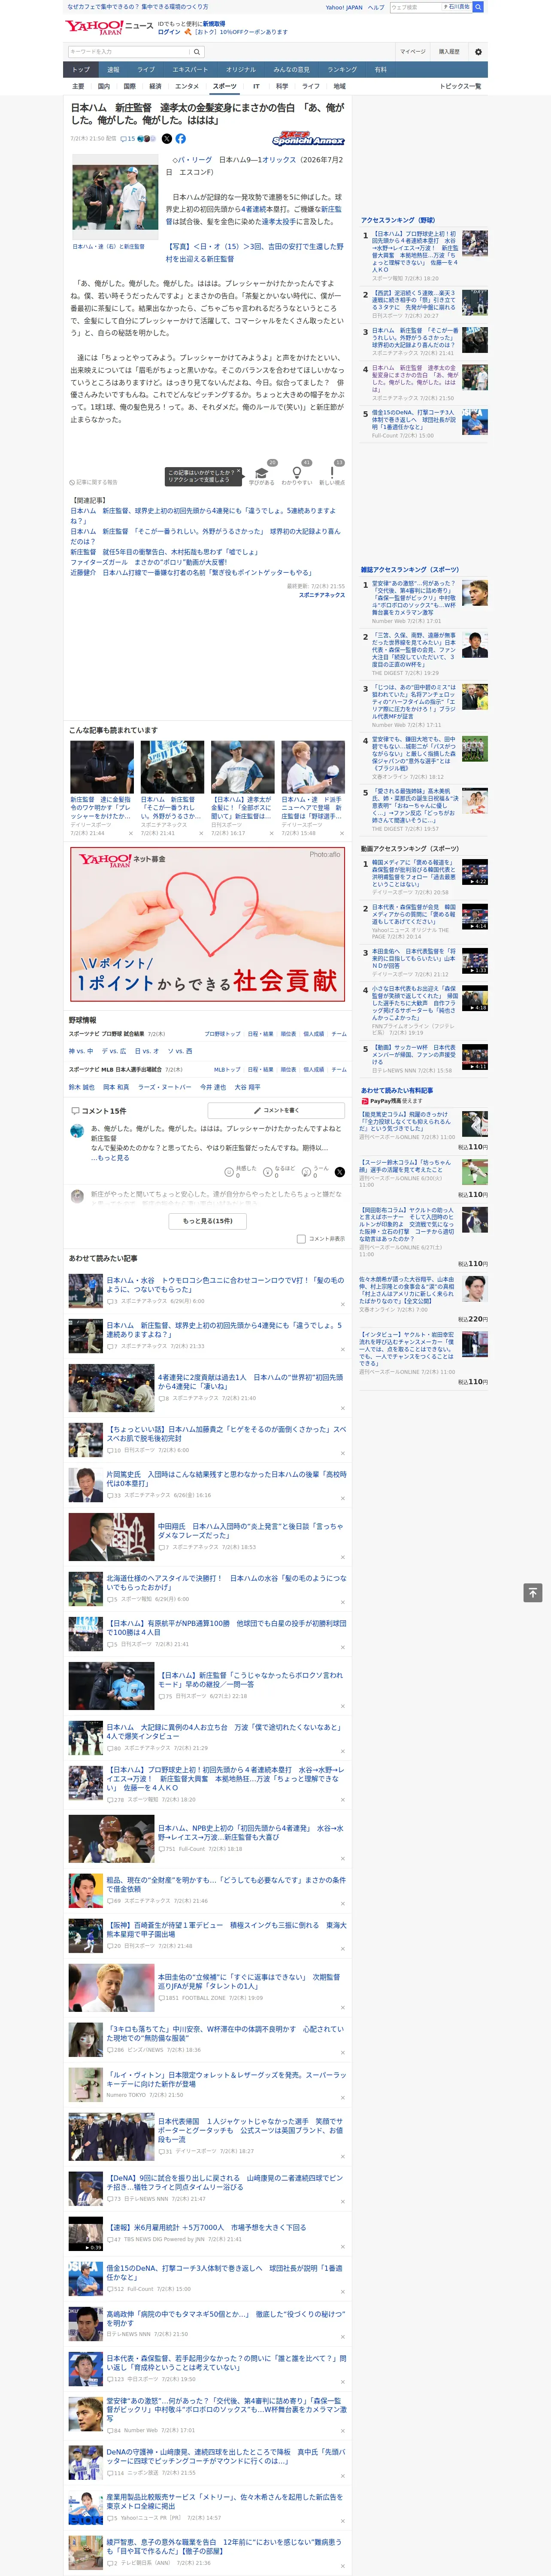This screenshot has width=551, height=2576.
Task: Click the ログイン link
Action: pos(169,32)
